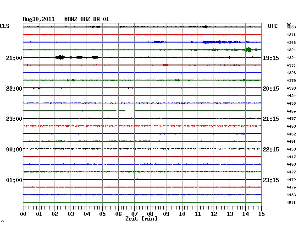Click the DC value 4393
Image resolution: width=298 pixels, height=226 pixels.
click(x=291, y=88)
